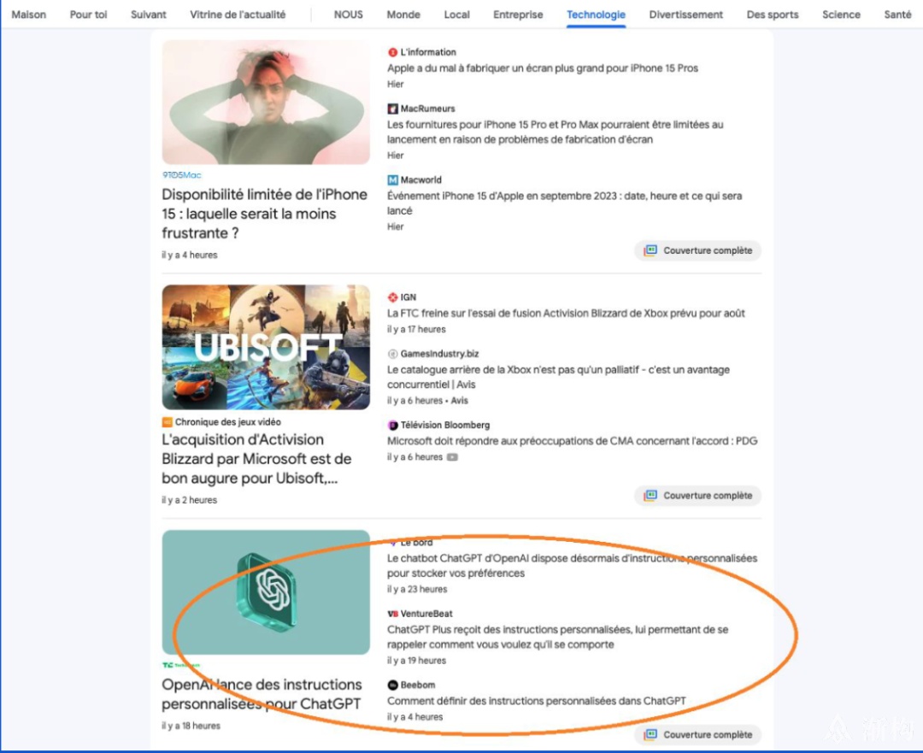Click the Télévision Bloomberg source name
Screen dimensions: 923x753
tap(445, 425)
